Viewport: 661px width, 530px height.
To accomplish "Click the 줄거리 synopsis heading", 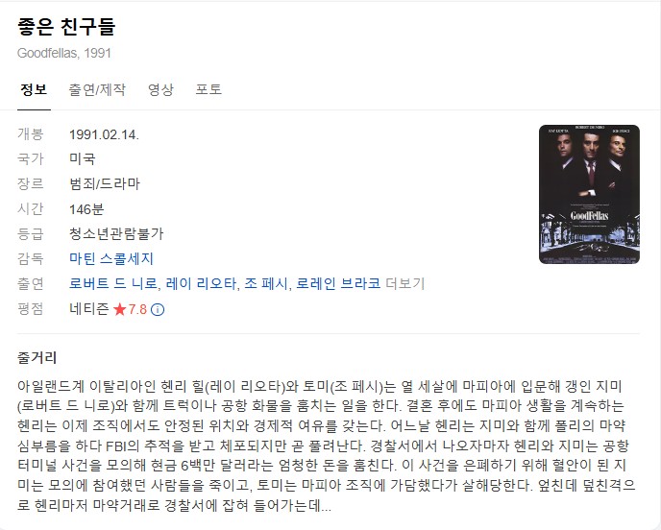I will tap(37, 358).
